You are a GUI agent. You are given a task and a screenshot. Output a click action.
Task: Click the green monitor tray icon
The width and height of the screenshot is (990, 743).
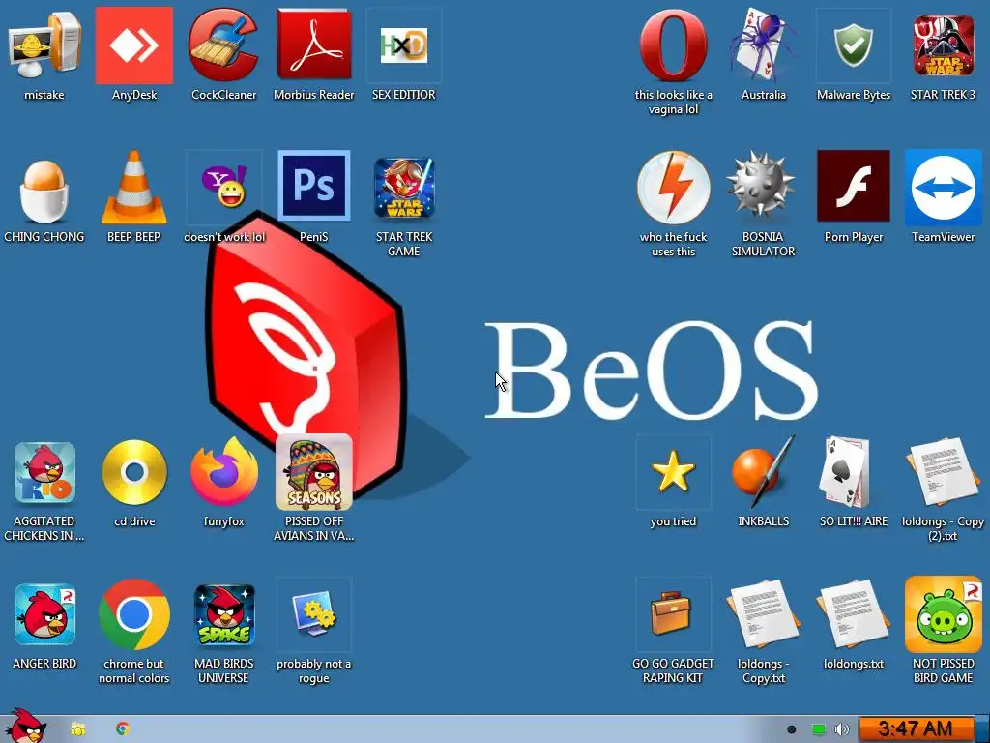pyautogui.click(x=818, y=729)
